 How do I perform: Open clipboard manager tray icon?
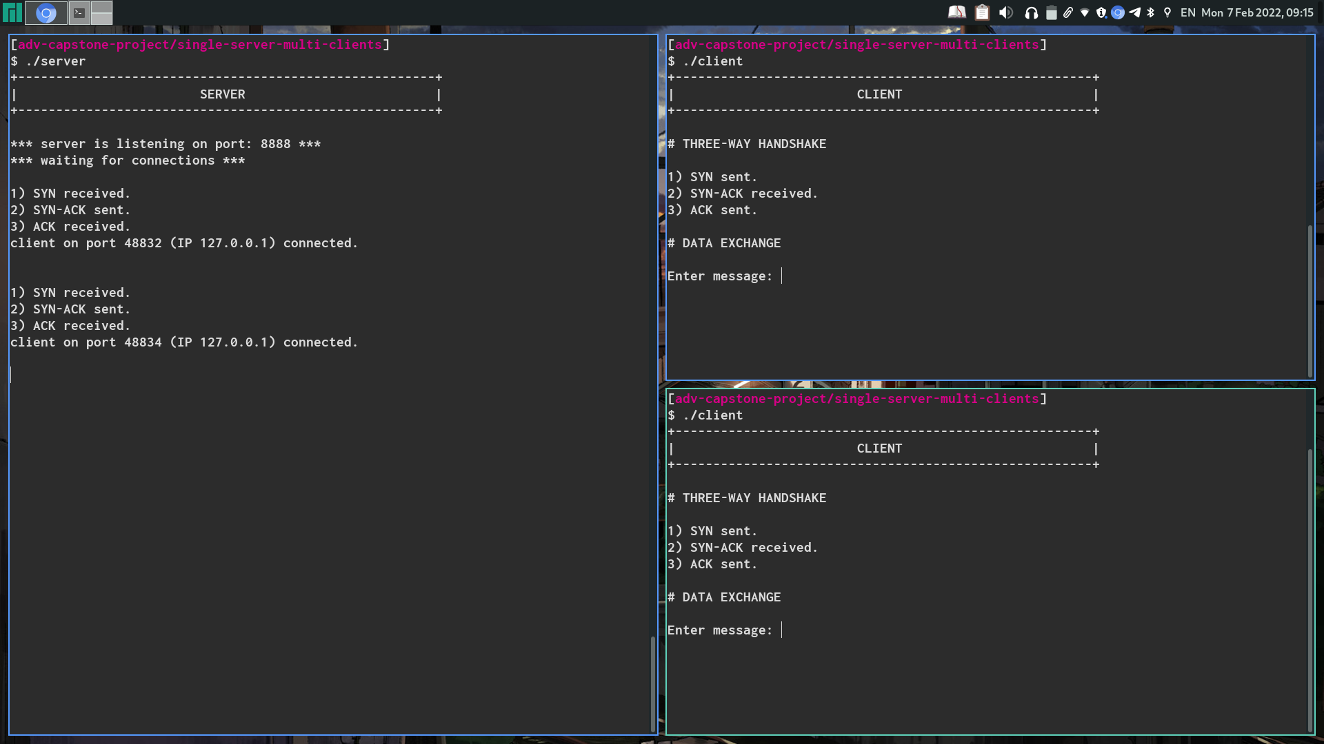(982, 12)
